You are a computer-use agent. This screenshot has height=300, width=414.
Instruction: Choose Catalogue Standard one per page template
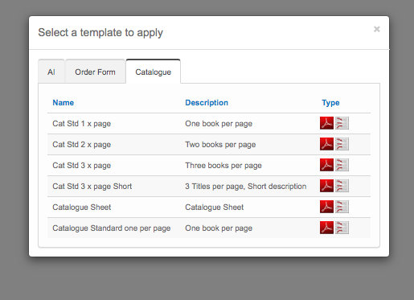tap(112, 228)
